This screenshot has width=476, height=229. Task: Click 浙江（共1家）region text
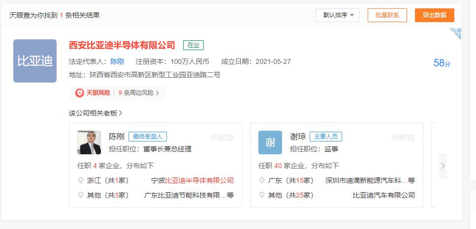[x=108, y=180]
